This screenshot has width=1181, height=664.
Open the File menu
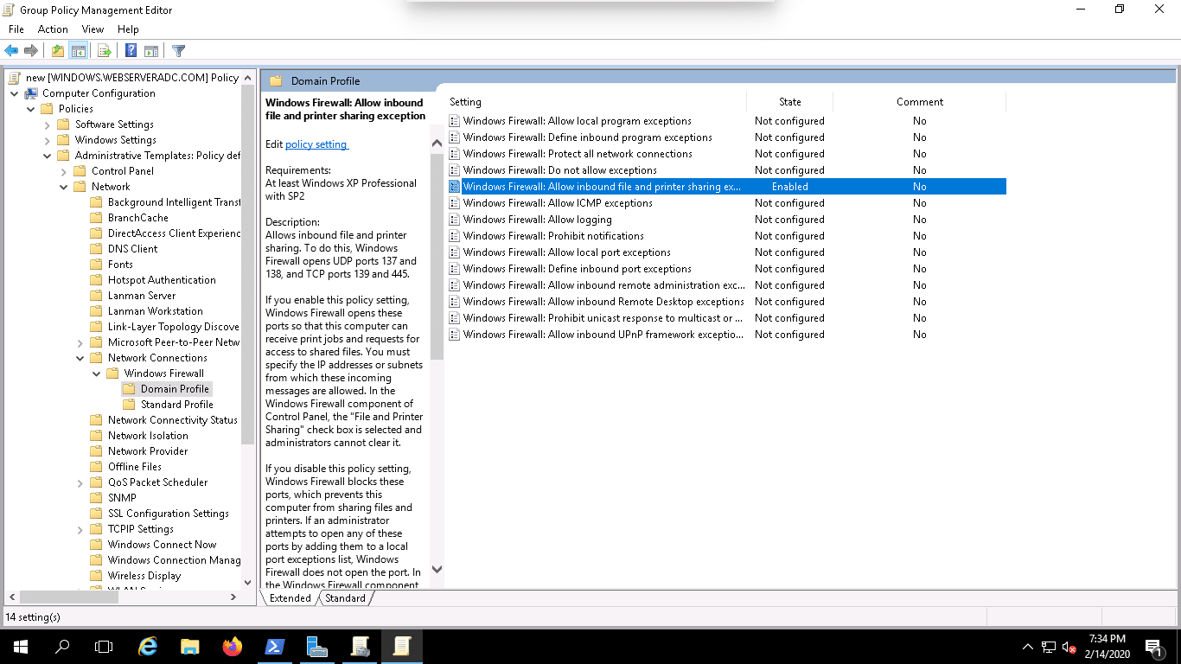16,29
